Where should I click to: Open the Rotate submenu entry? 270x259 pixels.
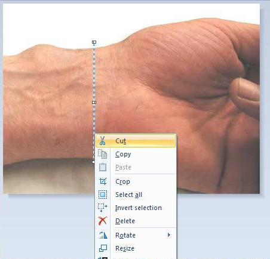point(136,235)
